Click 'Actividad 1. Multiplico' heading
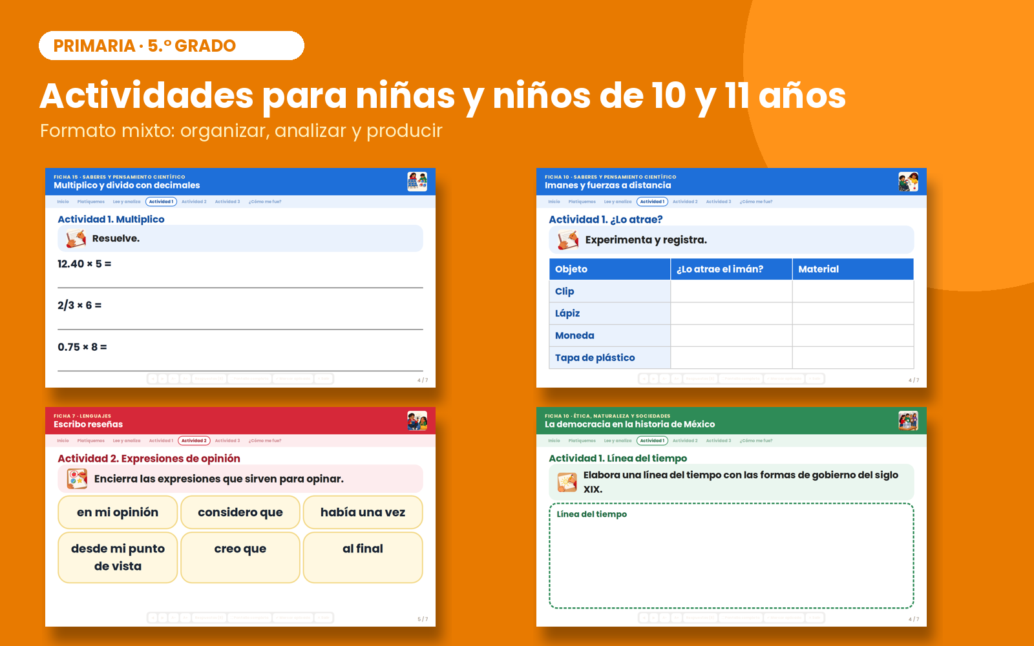The height and width of the screenshot is (646, 1034). point(111,220)
